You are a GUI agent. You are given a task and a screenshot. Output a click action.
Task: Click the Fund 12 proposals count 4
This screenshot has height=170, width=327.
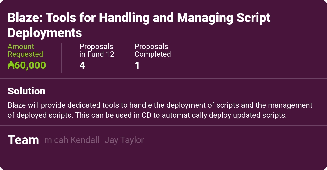click(x=82, y=65)
